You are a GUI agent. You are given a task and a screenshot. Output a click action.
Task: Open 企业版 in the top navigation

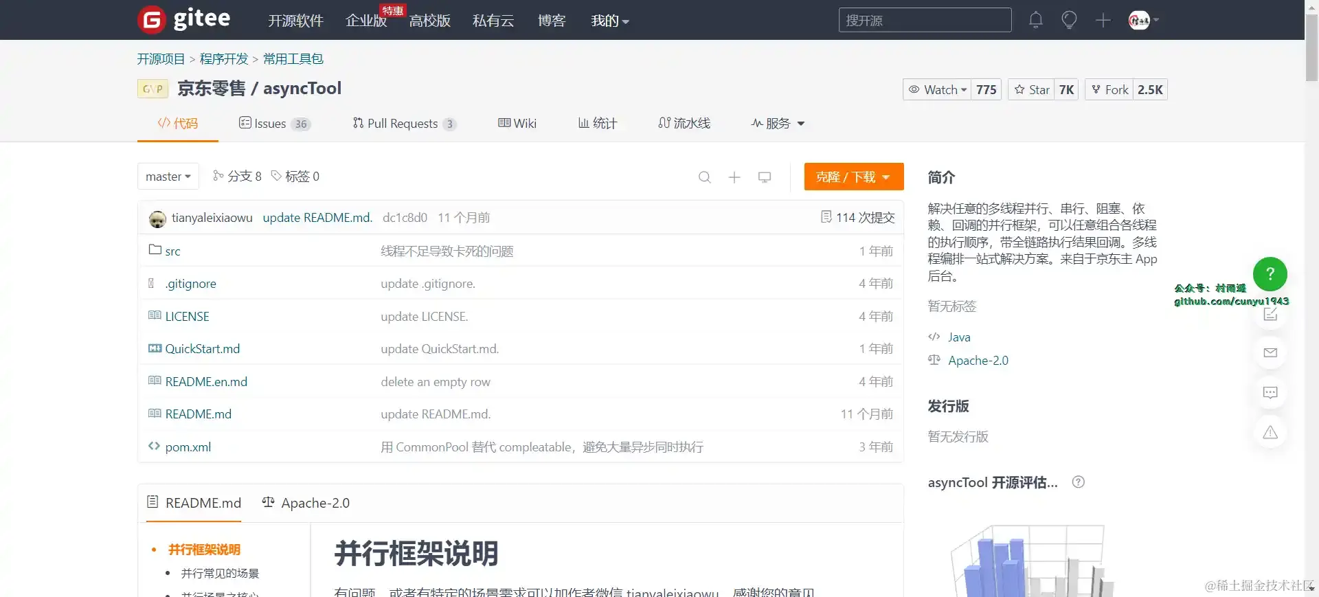[366, 21]
